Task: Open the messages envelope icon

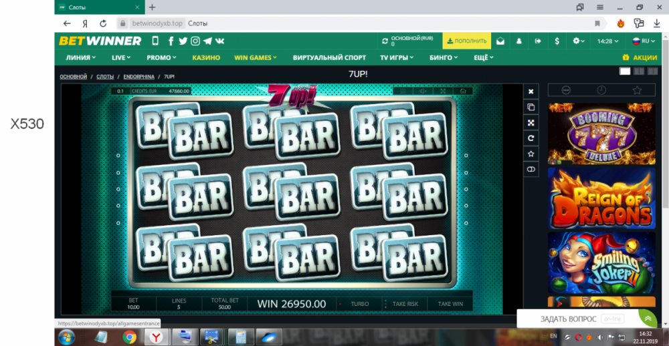Action: point(500,41)
